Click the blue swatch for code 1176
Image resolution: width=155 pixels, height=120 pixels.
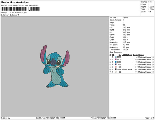coord(116,62)
